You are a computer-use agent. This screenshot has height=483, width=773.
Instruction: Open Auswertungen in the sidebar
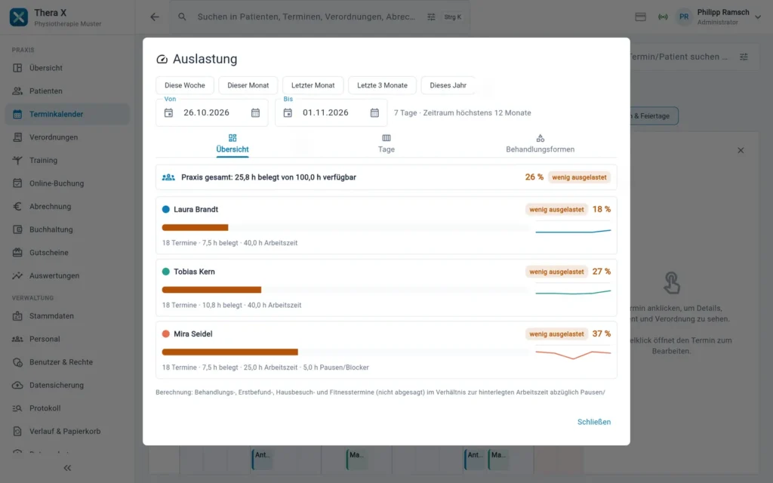(67, 276)
